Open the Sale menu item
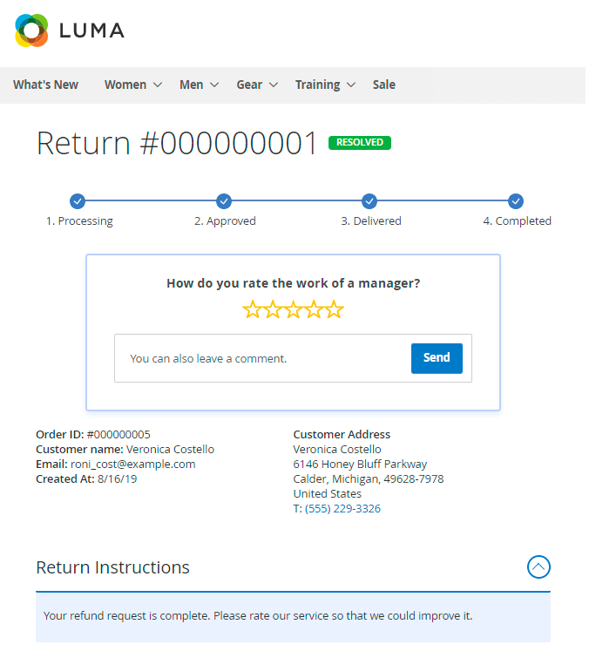This screenshot has height=658, width=596. (383, 85)
